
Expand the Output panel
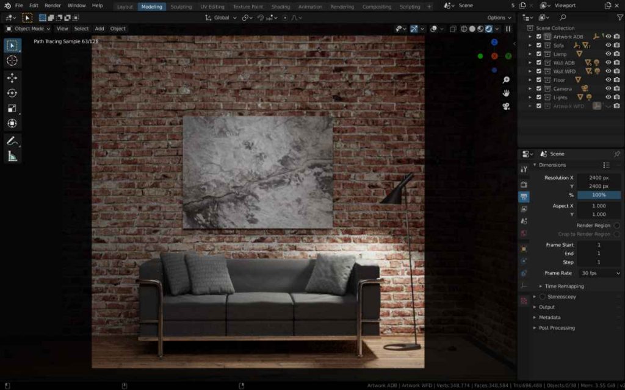(546, 307)
